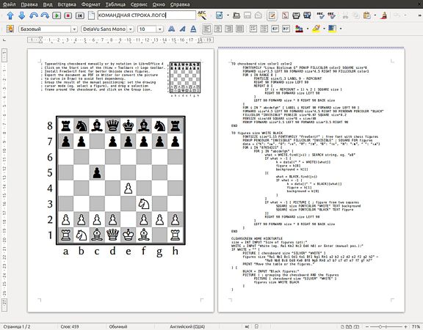Click the Обычный page style in status bar
Screen dimensions: 423x330
(x=118, y=326)
